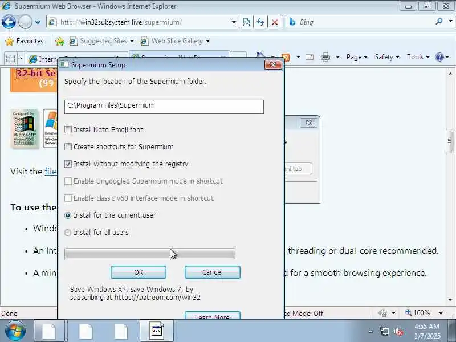Click the Learn More button
Image resolution: width=456 pixels, height=342 pixels.
(x=212, y=316)
